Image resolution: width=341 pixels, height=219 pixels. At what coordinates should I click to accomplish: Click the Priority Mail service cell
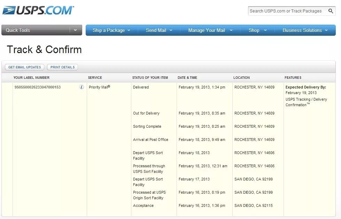click(99, 87)
